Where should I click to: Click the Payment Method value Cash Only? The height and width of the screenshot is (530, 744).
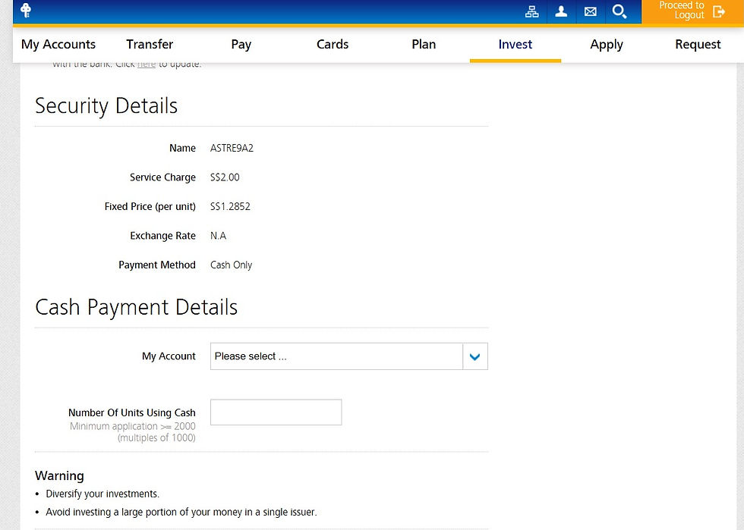pyautogui.click(x=231, y=265)
